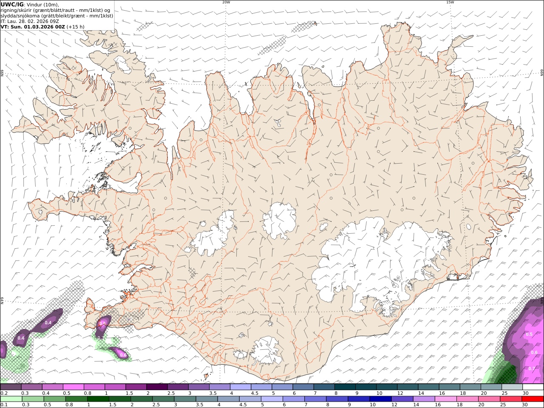Select the pale green rain-scale swatch at 0.1

pos(11,399)
